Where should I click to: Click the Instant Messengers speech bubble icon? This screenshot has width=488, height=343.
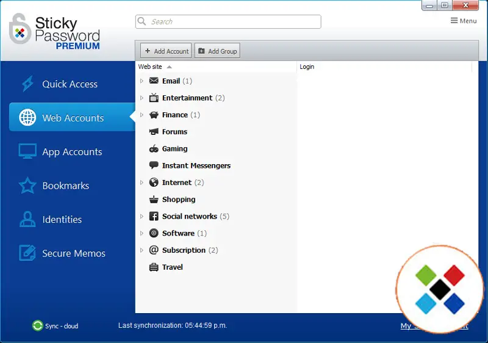pyautogui.click(x=154, y=165)
